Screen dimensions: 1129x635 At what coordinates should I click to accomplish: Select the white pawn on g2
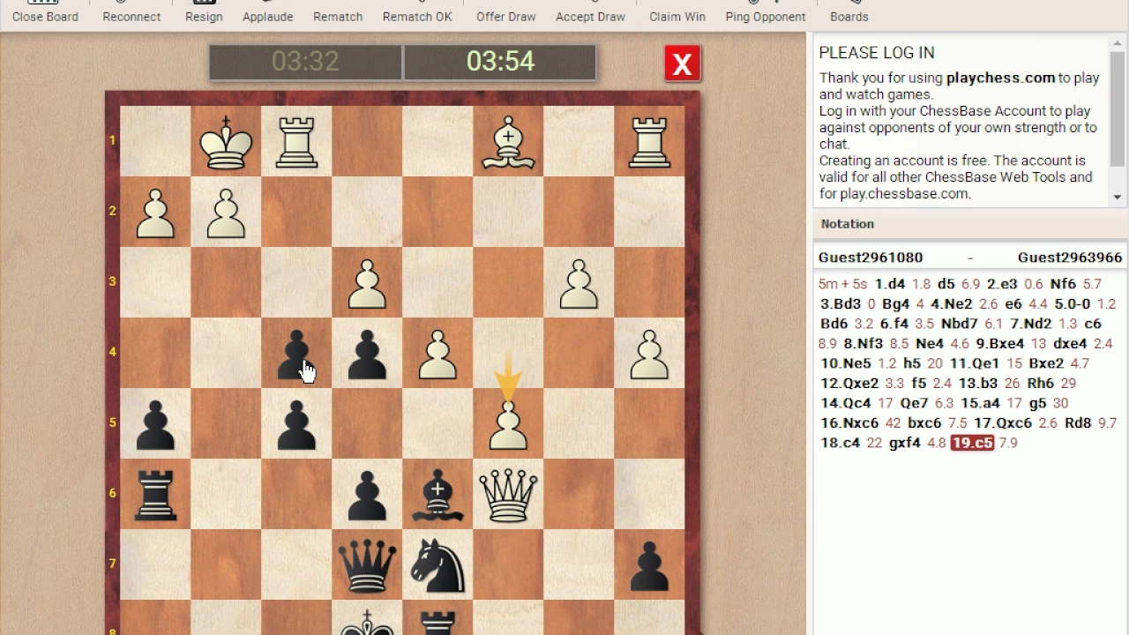coord(226,213)
